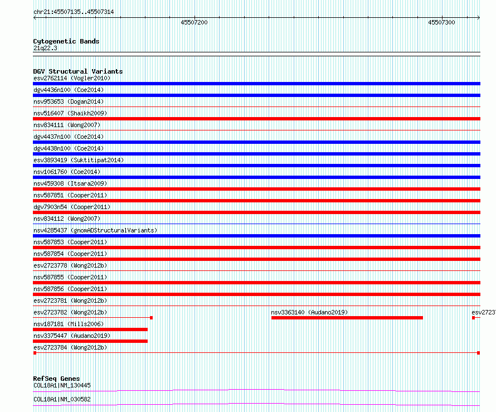The image size is (496, 412).
Task: Open the COL18A1|NM_130445 gene label
Action: [62, 385]
